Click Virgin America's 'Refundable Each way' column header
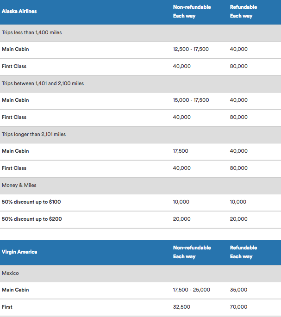 (243, 252)
